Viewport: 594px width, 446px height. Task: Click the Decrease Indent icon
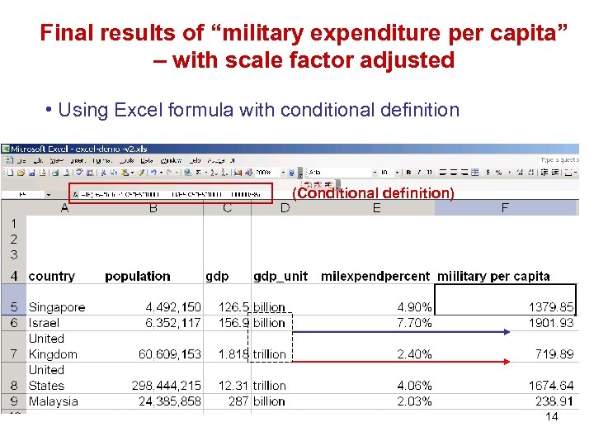(544, 172)
